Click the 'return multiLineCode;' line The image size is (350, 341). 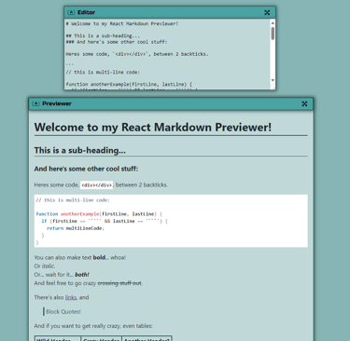[76, 228]
